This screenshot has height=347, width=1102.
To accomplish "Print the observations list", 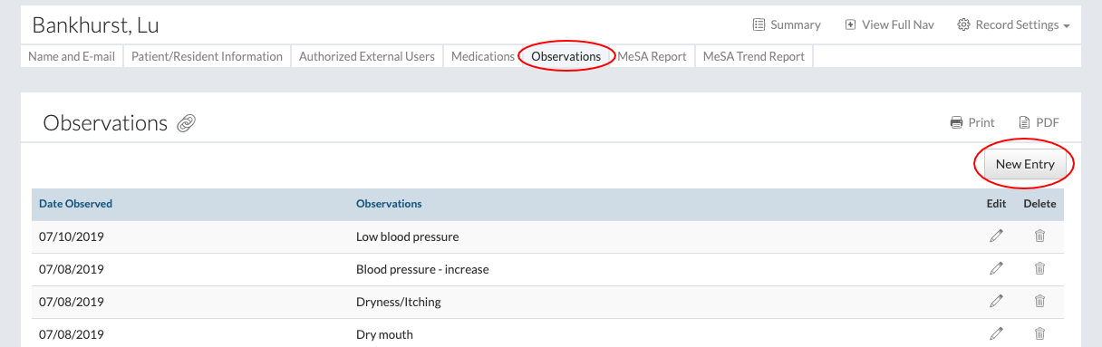I will pyautogui.click(x=971, y=122).
